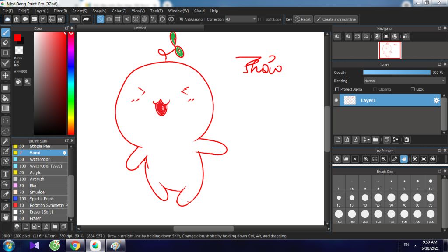This screenshot has height=252, width=448.
Task: Open Google Chrome from the taskbar
Action: tap(75, 245)
